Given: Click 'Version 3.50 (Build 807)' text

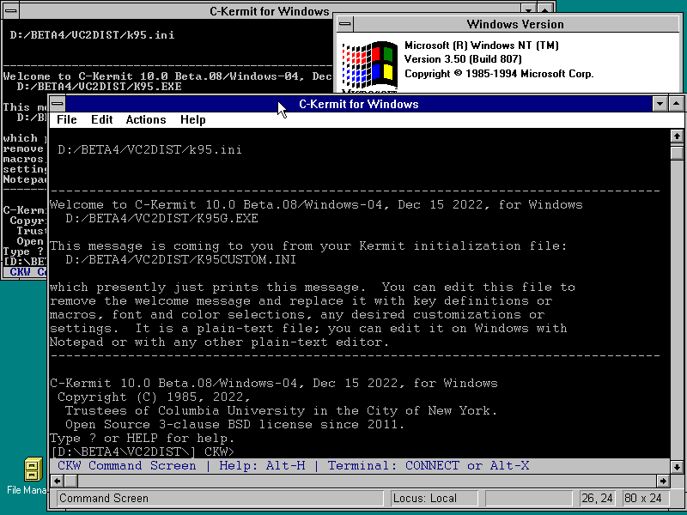Looking at the screenshot, I should tap(463, 59).
